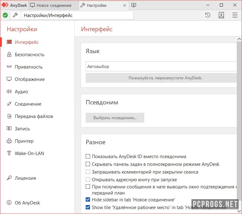
Task: Click the info icon for Об AnyDesk
Action: 9,202
